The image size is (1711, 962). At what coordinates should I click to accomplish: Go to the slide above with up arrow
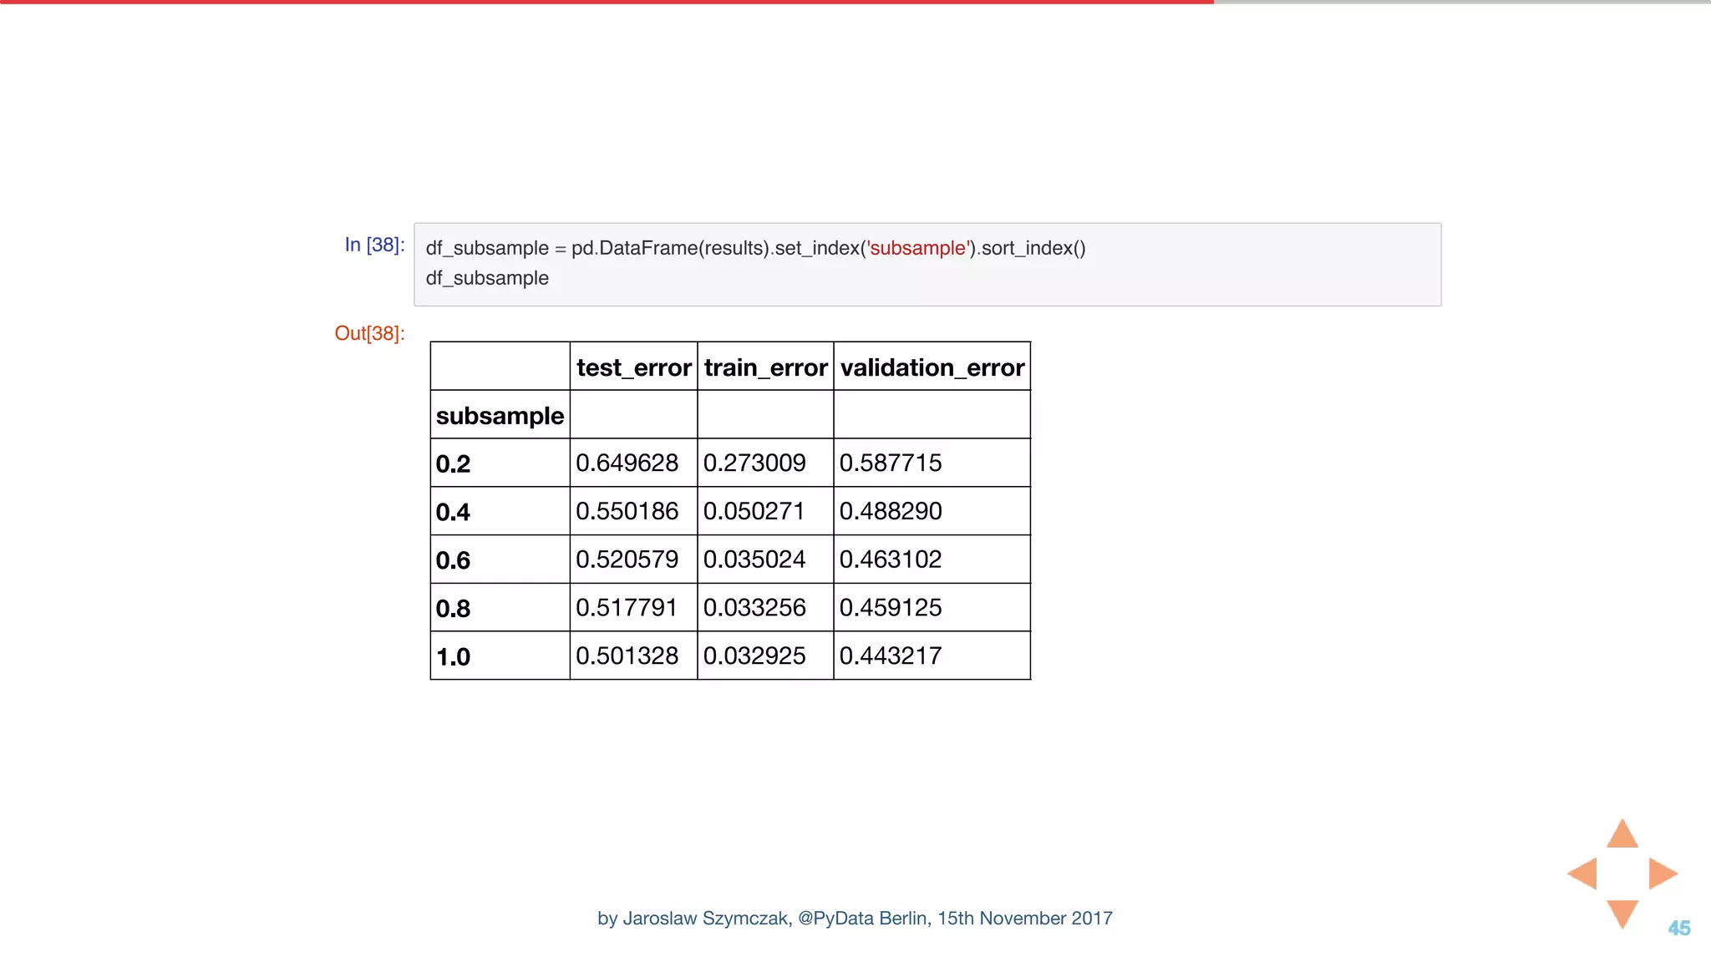pos(1622,834)
